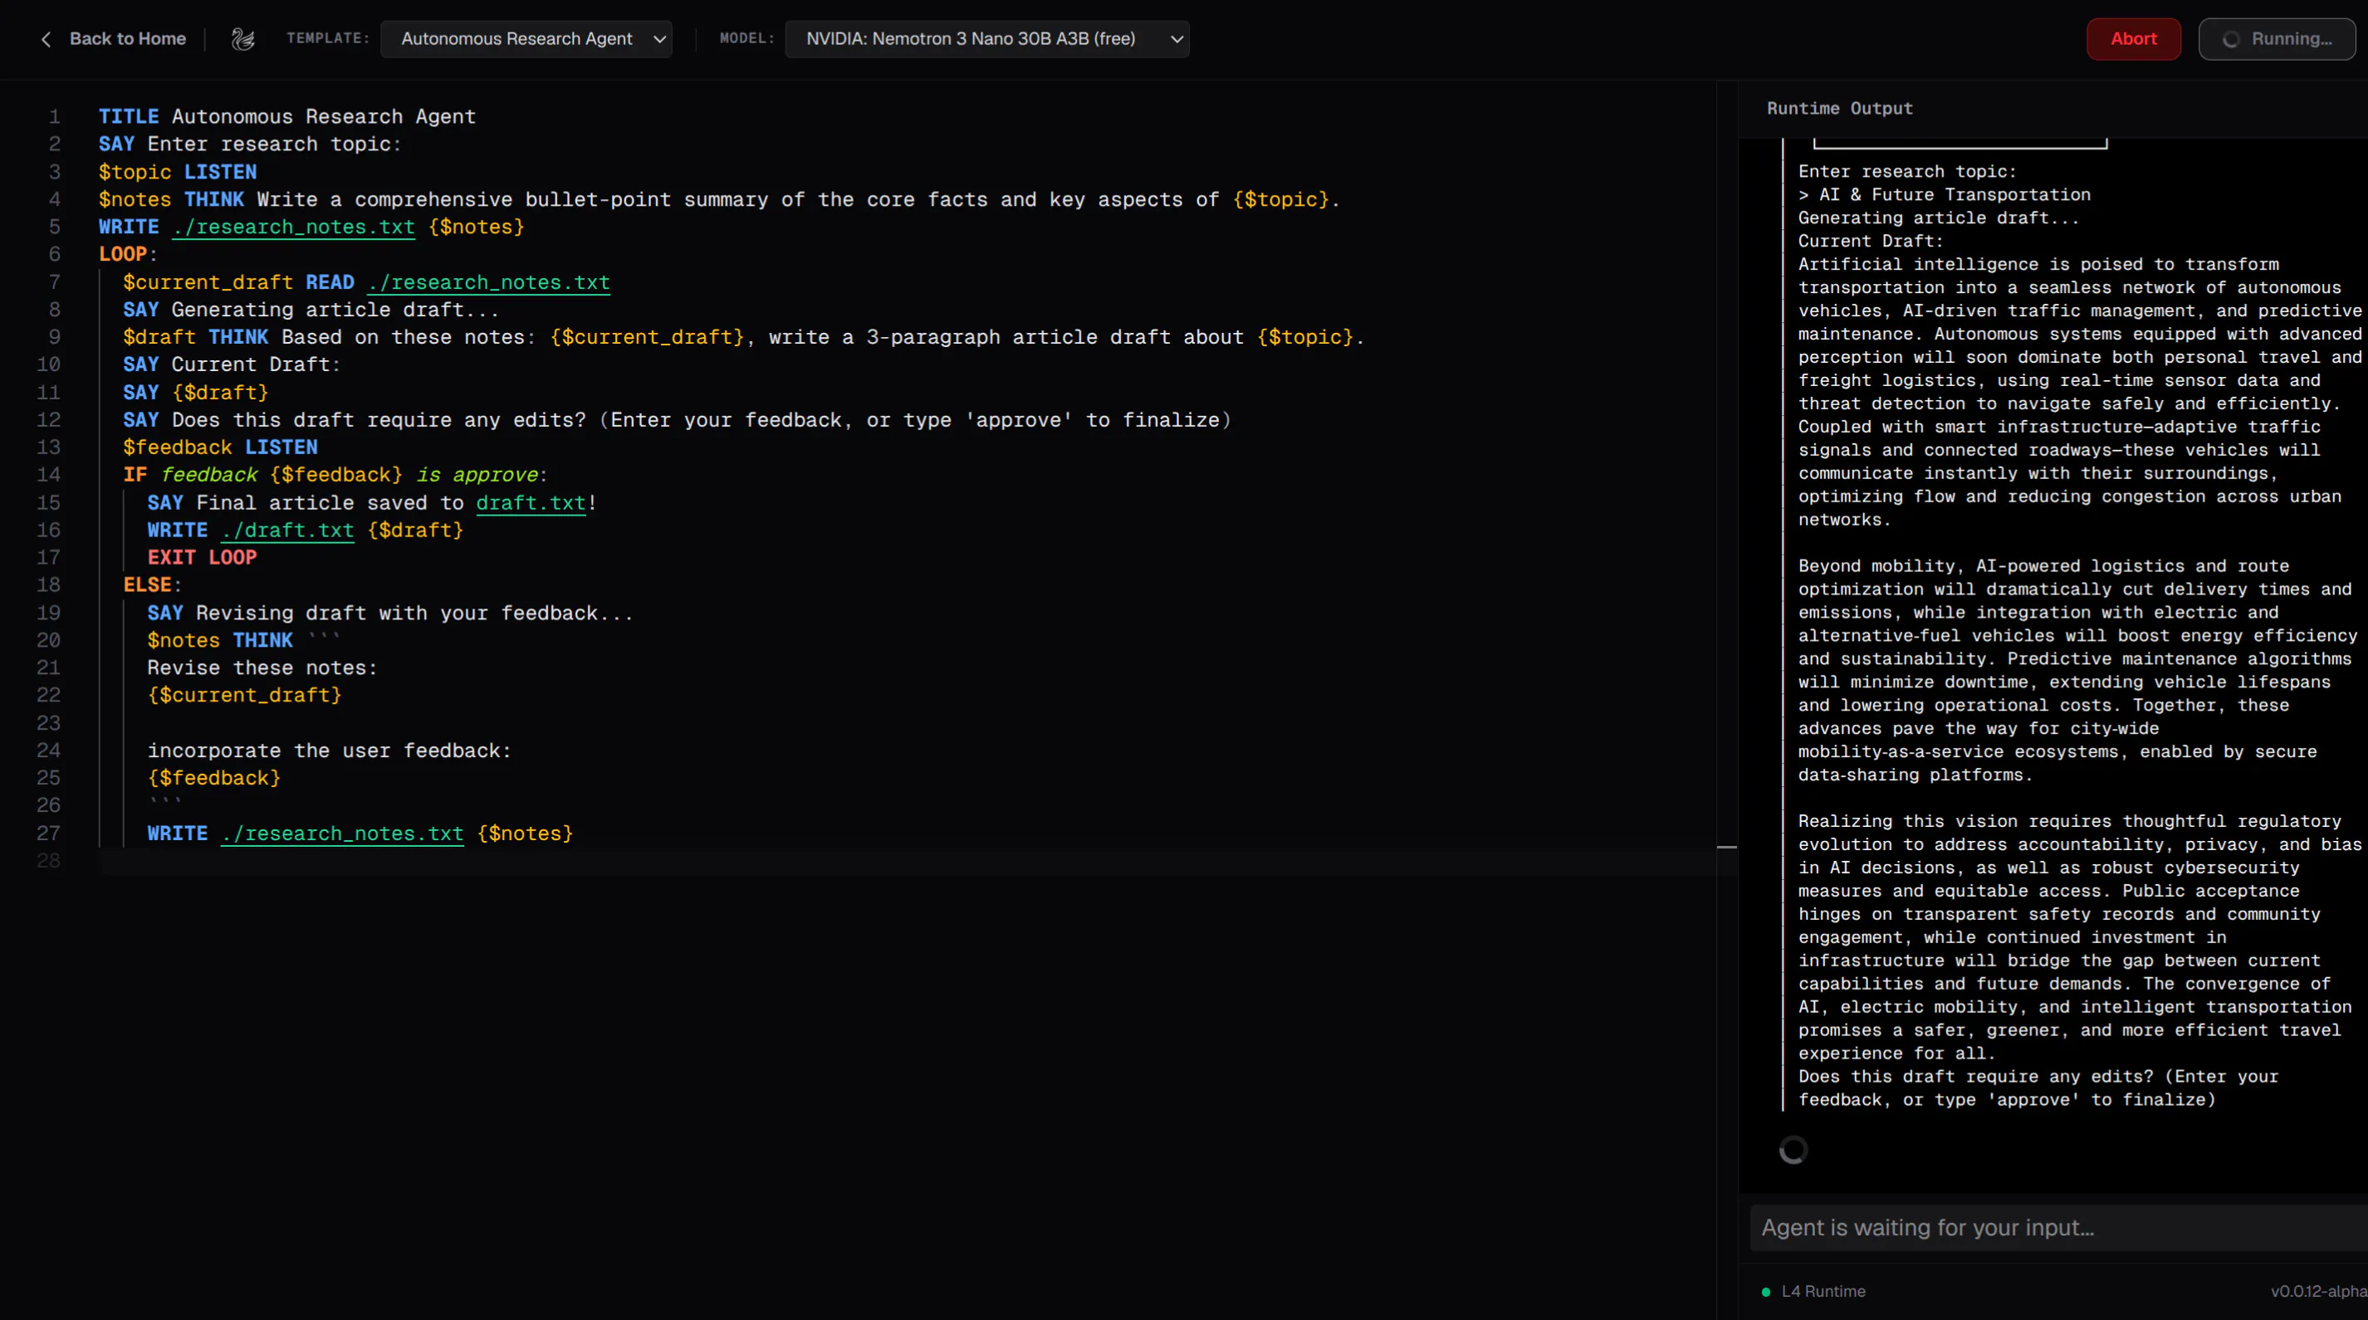Click '> AI & Future Transportation' output line
2368x1320 pixels.
(1945, 195)
